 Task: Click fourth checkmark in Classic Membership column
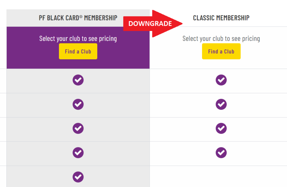point(221,153)
